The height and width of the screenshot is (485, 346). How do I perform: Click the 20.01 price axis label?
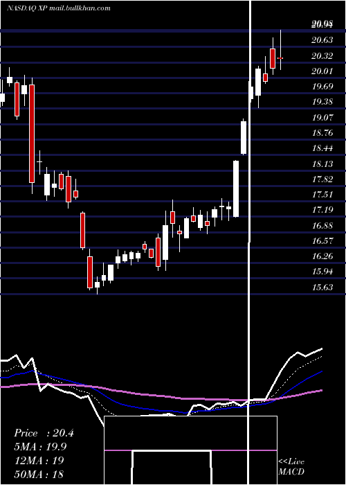(322, 71)
